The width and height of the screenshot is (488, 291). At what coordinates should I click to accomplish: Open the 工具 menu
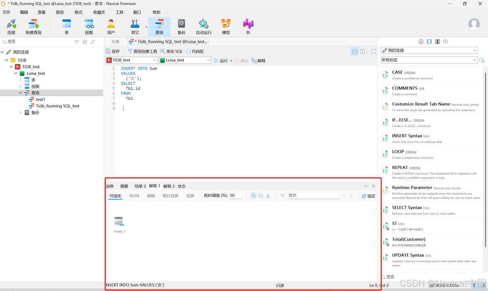coord(119,12)
